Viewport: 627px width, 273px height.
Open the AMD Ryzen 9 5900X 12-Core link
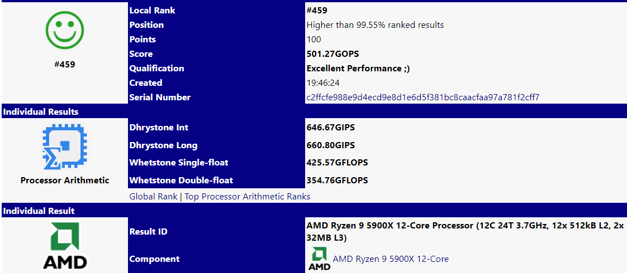(x=391, y=259)
